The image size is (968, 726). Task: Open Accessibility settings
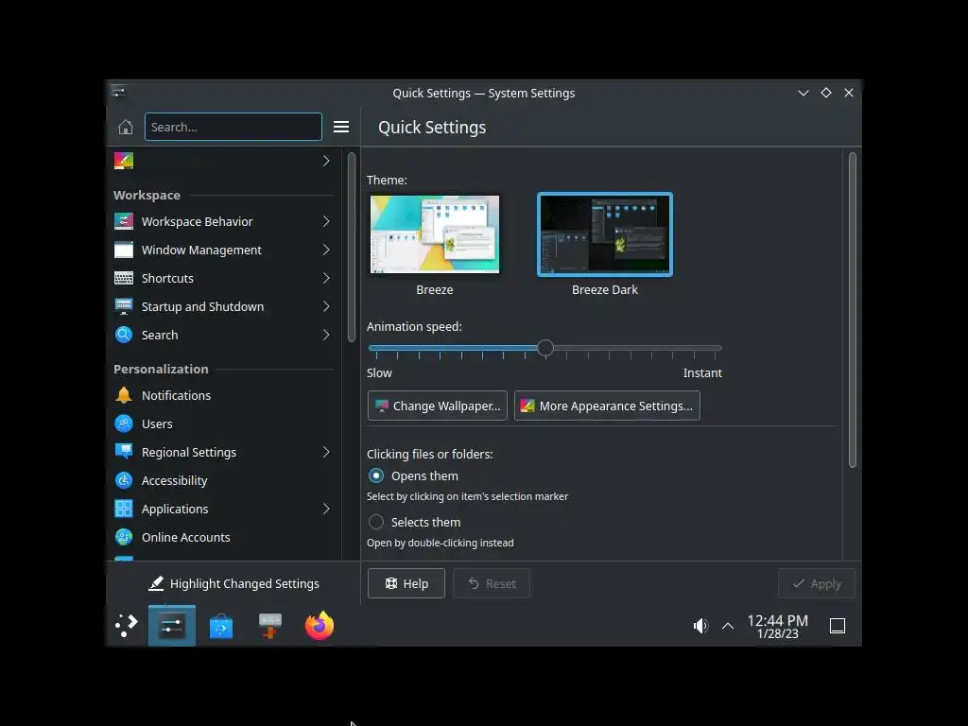[x=223, y=480]
